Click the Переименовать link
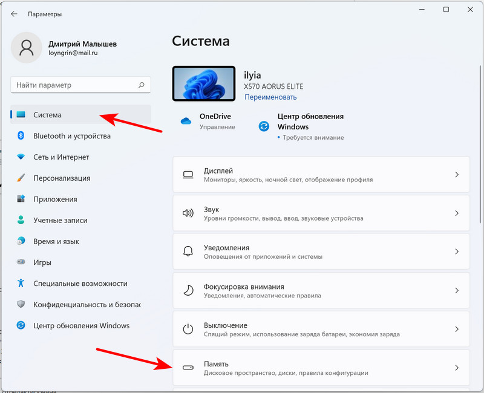Image resolution: width=484 pixels, height=393 pixels. pyautogui.click(x=270, y=97)
